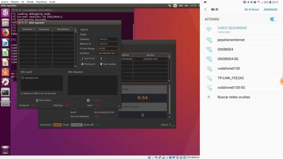Open the Dispositivos menu
The height and width of the screenshot is (159, 283).
(42, 2)
